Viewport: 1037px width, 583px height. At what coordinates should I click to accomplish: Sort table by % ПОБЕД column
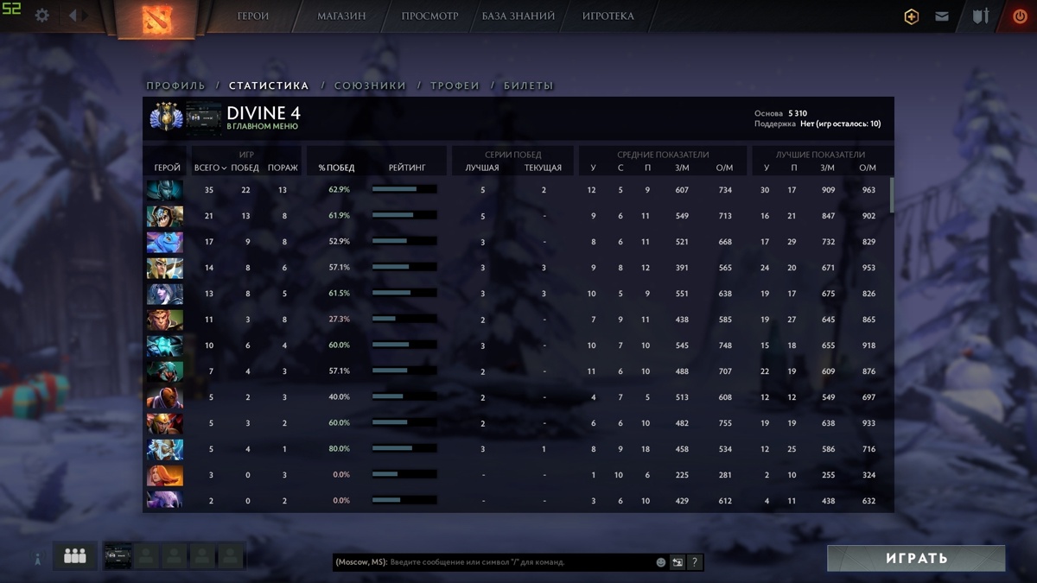(336, 168)
